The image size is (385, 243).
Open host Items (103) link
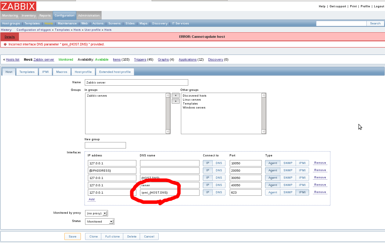117,60
